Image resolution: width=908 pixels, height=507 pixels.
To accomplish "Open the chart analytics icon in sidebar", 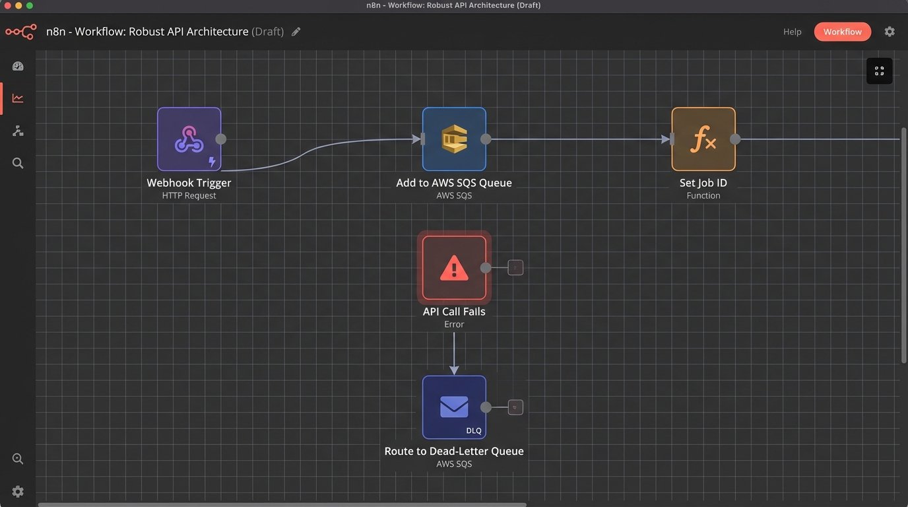I will (18, 98).
